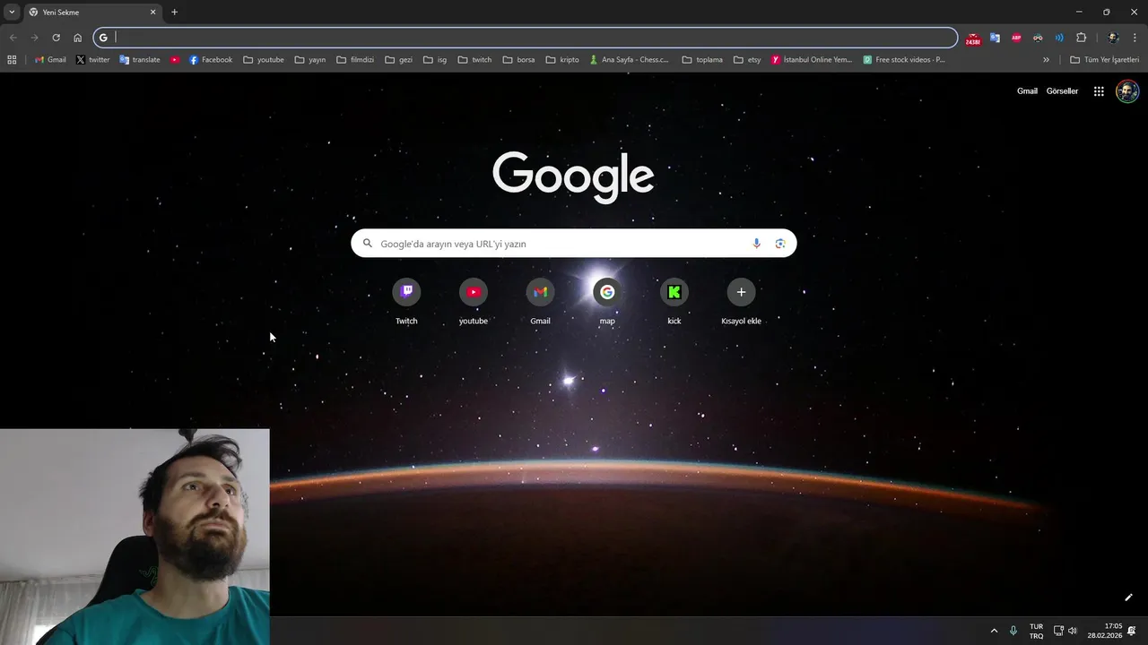1148x645 pixels.
Task: Open the Gmail bookmark
Action: (50, 60)
